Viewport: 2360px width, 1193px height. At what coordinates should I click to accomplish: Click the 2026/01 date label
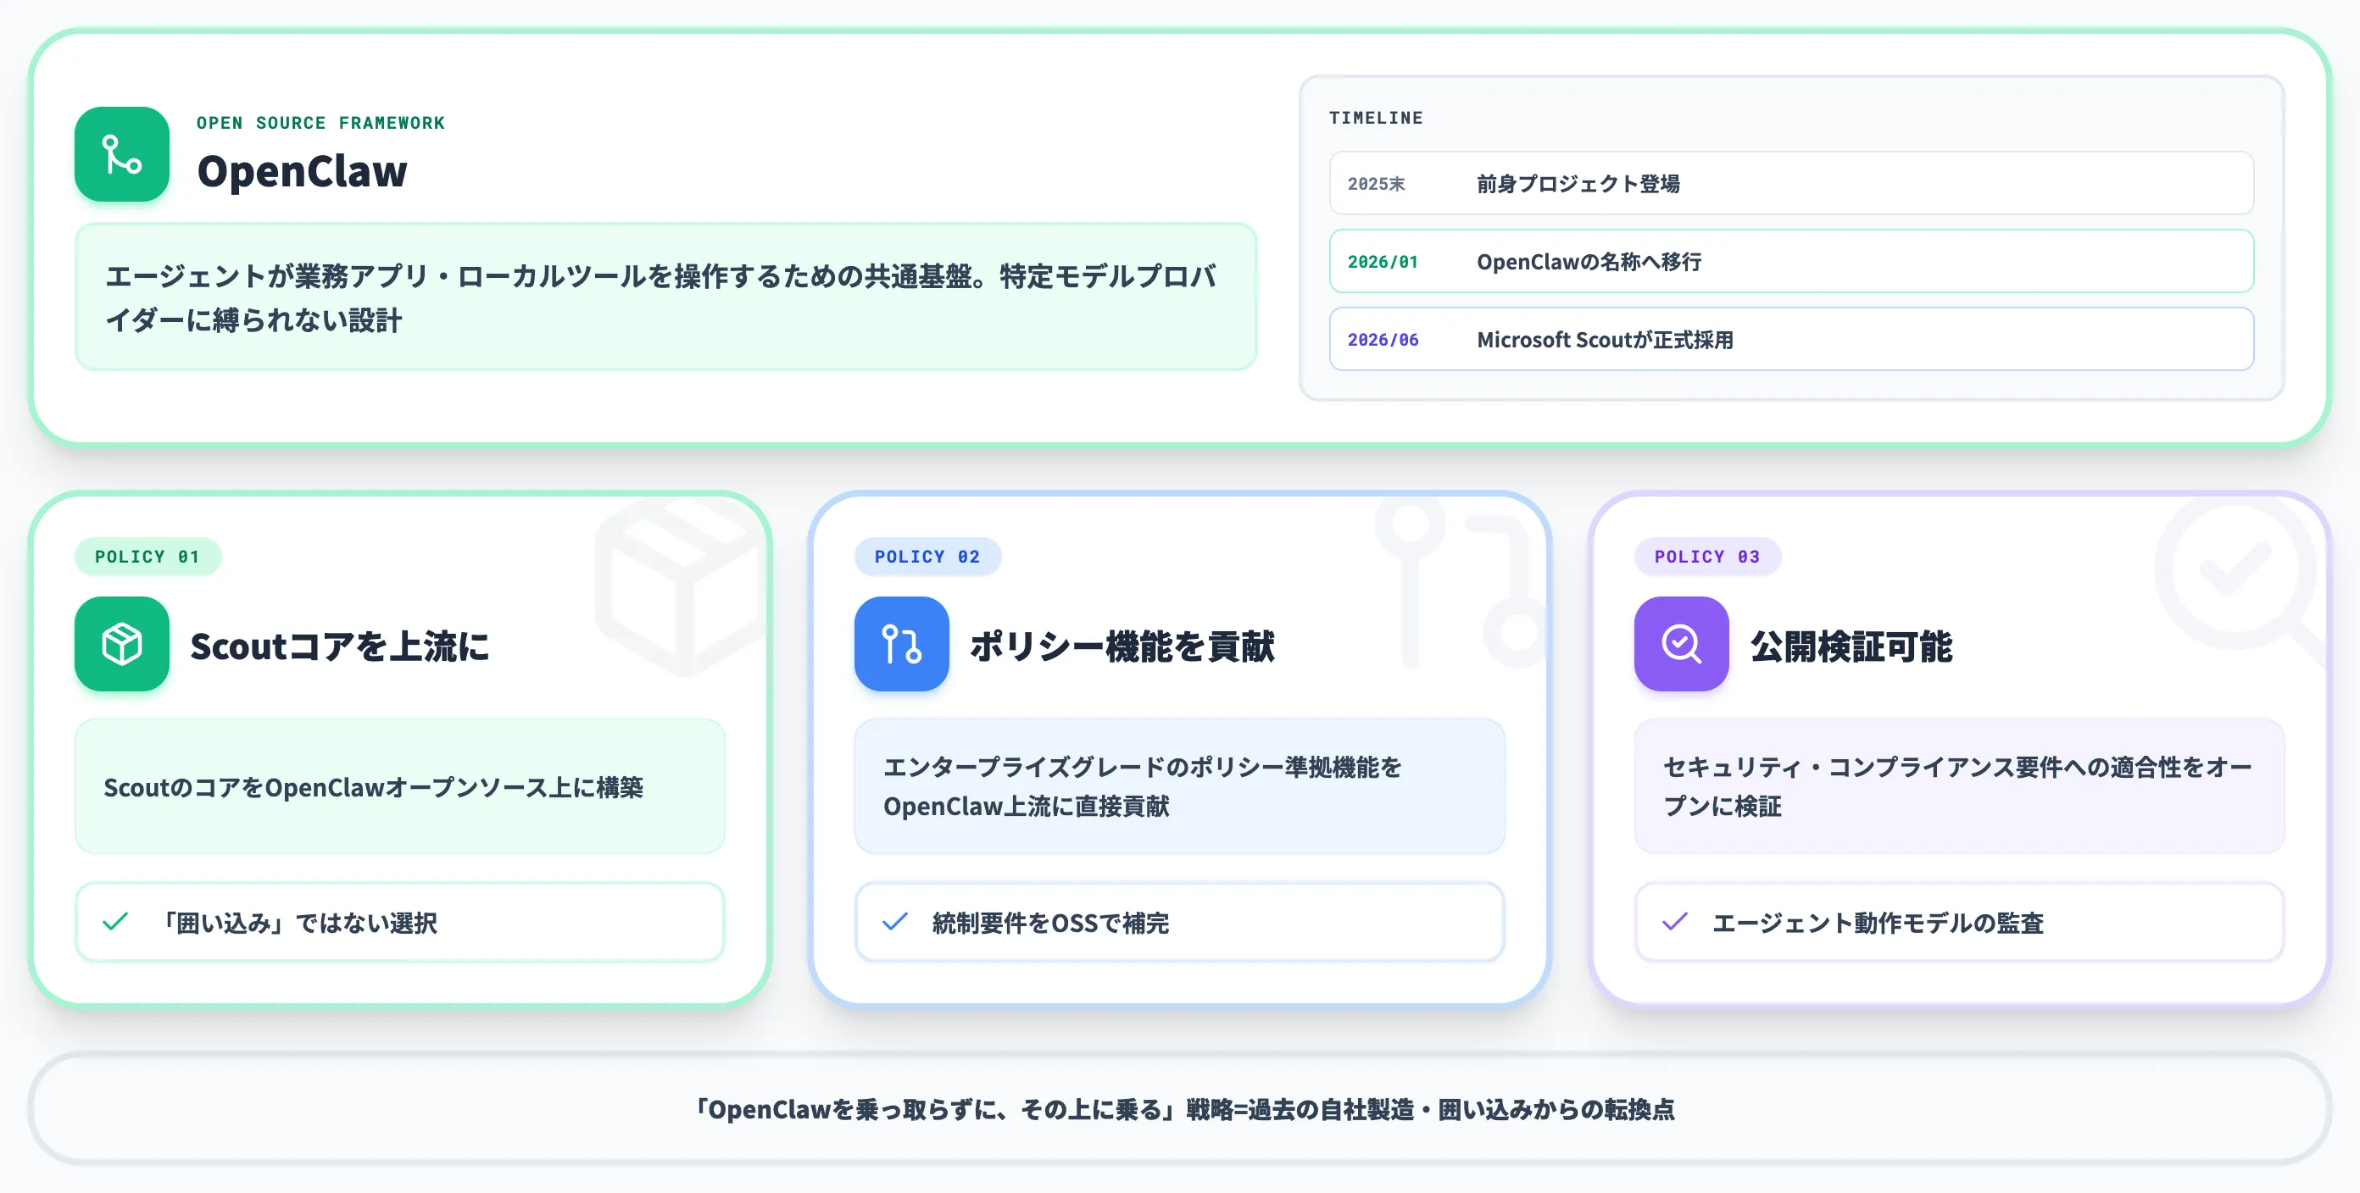pyautogui.click(x=1383, y=262)
